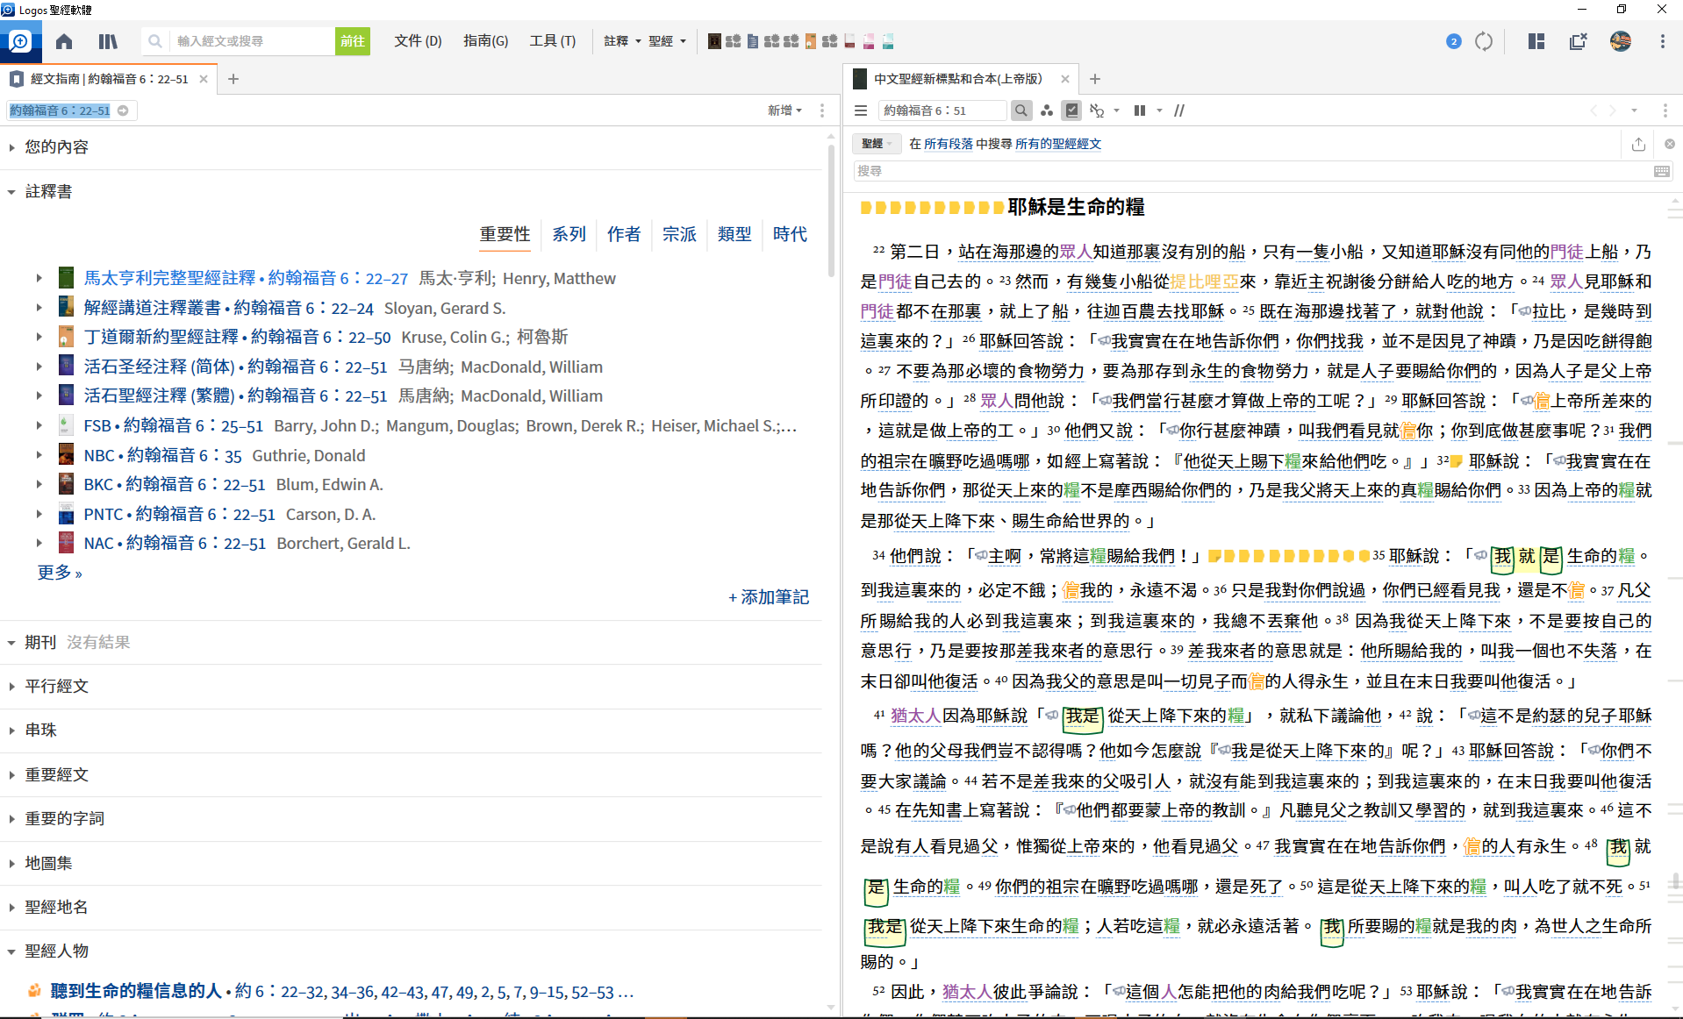1683x1019 pixels.
Task: Click the close-all/floating panels icon
Action: [1578, 41]
